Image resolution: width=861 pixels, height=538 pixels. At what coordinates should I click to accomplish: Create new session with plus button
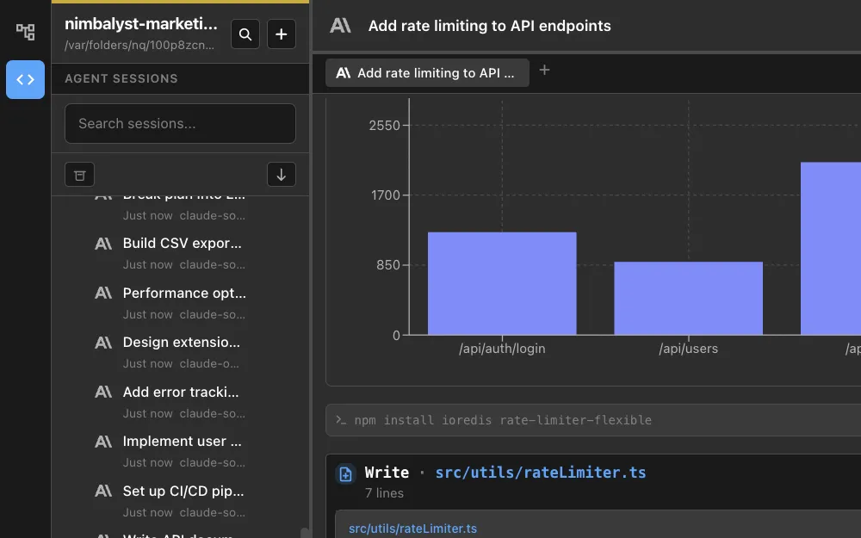pos(281,34)
